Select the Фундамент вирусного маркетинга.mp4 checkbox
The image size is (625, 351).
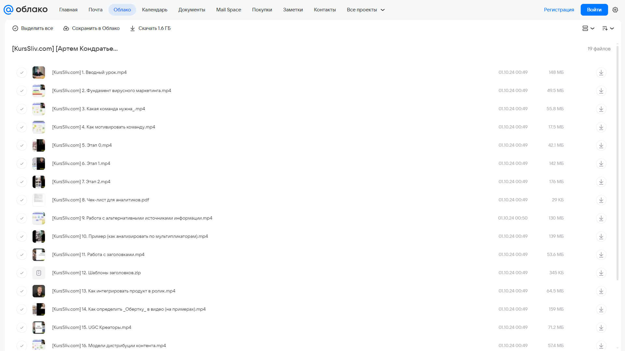click(22, 91)
